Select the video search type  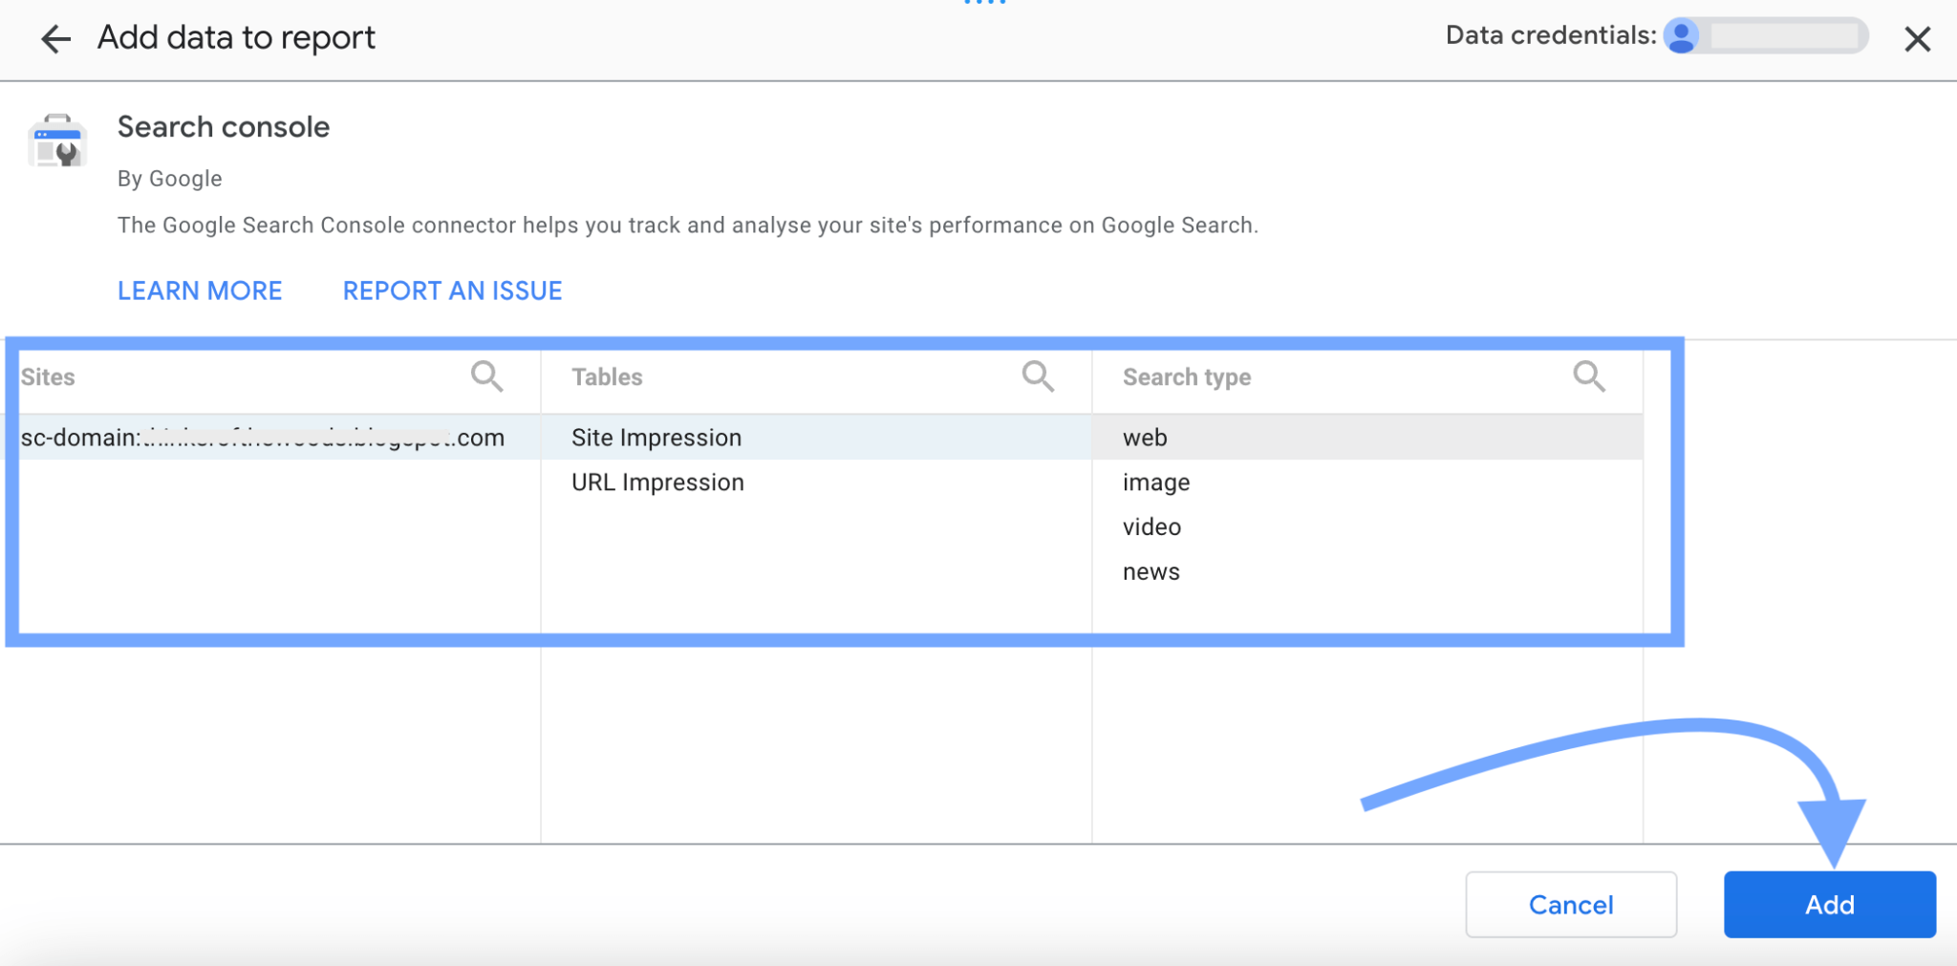[x=1151, y=526]
